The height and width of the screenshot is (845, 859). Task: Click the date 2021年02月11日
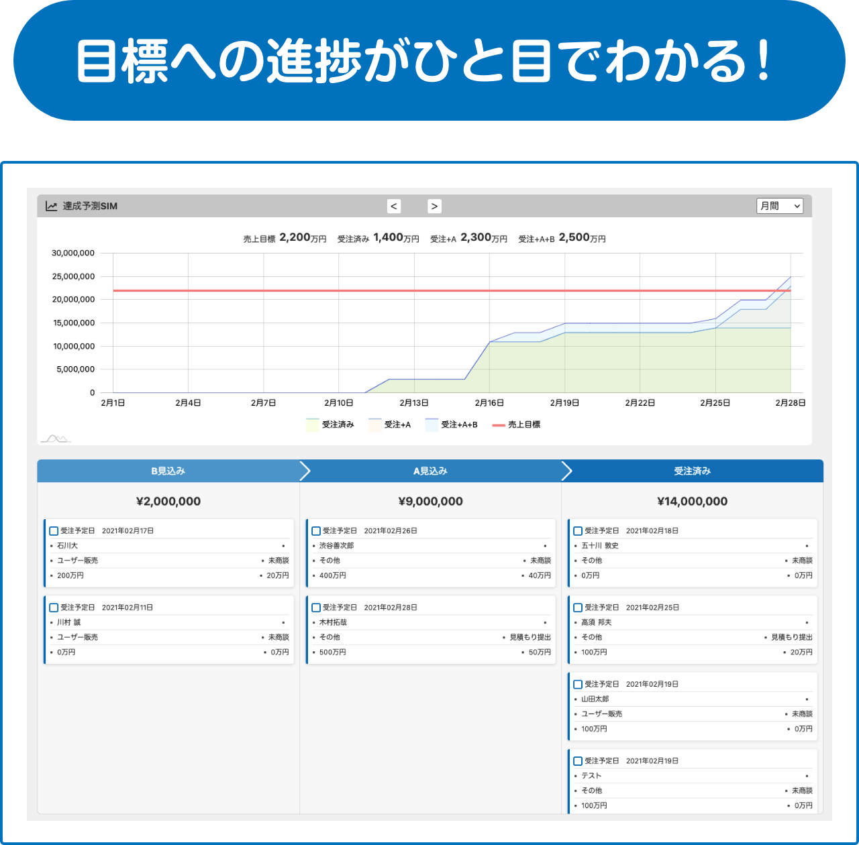coord(128,608)
